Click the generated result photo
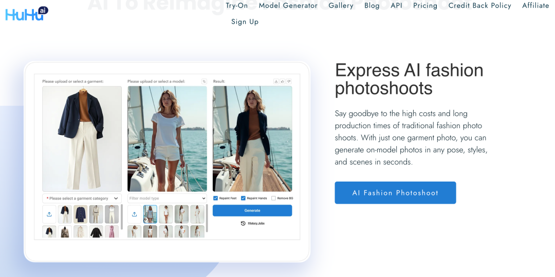This screenshot has width=555, height=277. [x=252, y=139]
